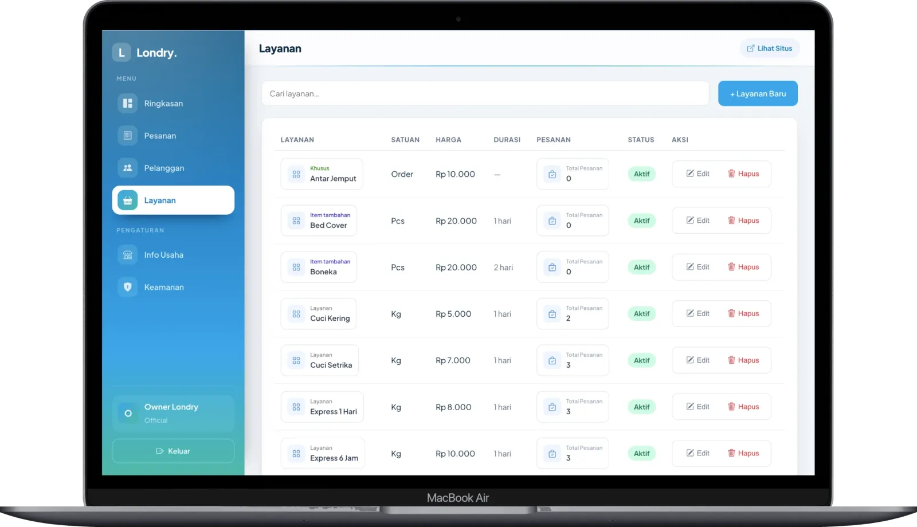Click the Londry logo icon
The height and width of the screenshot is (527, 917).
121,53
